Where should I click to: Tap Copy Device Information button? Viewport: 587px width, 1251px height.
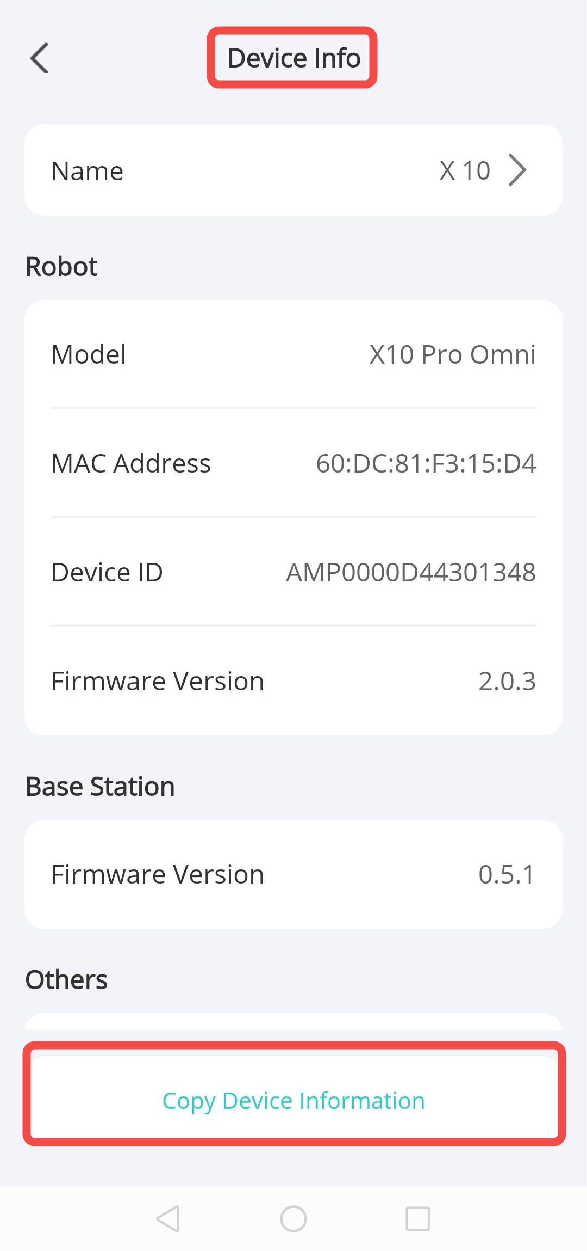[293, 1100]
